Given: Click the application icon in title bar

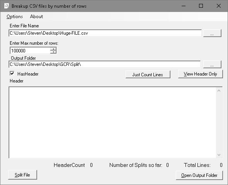Looking at the screenshot, I should pyautogui.click(x=6, y=6).
